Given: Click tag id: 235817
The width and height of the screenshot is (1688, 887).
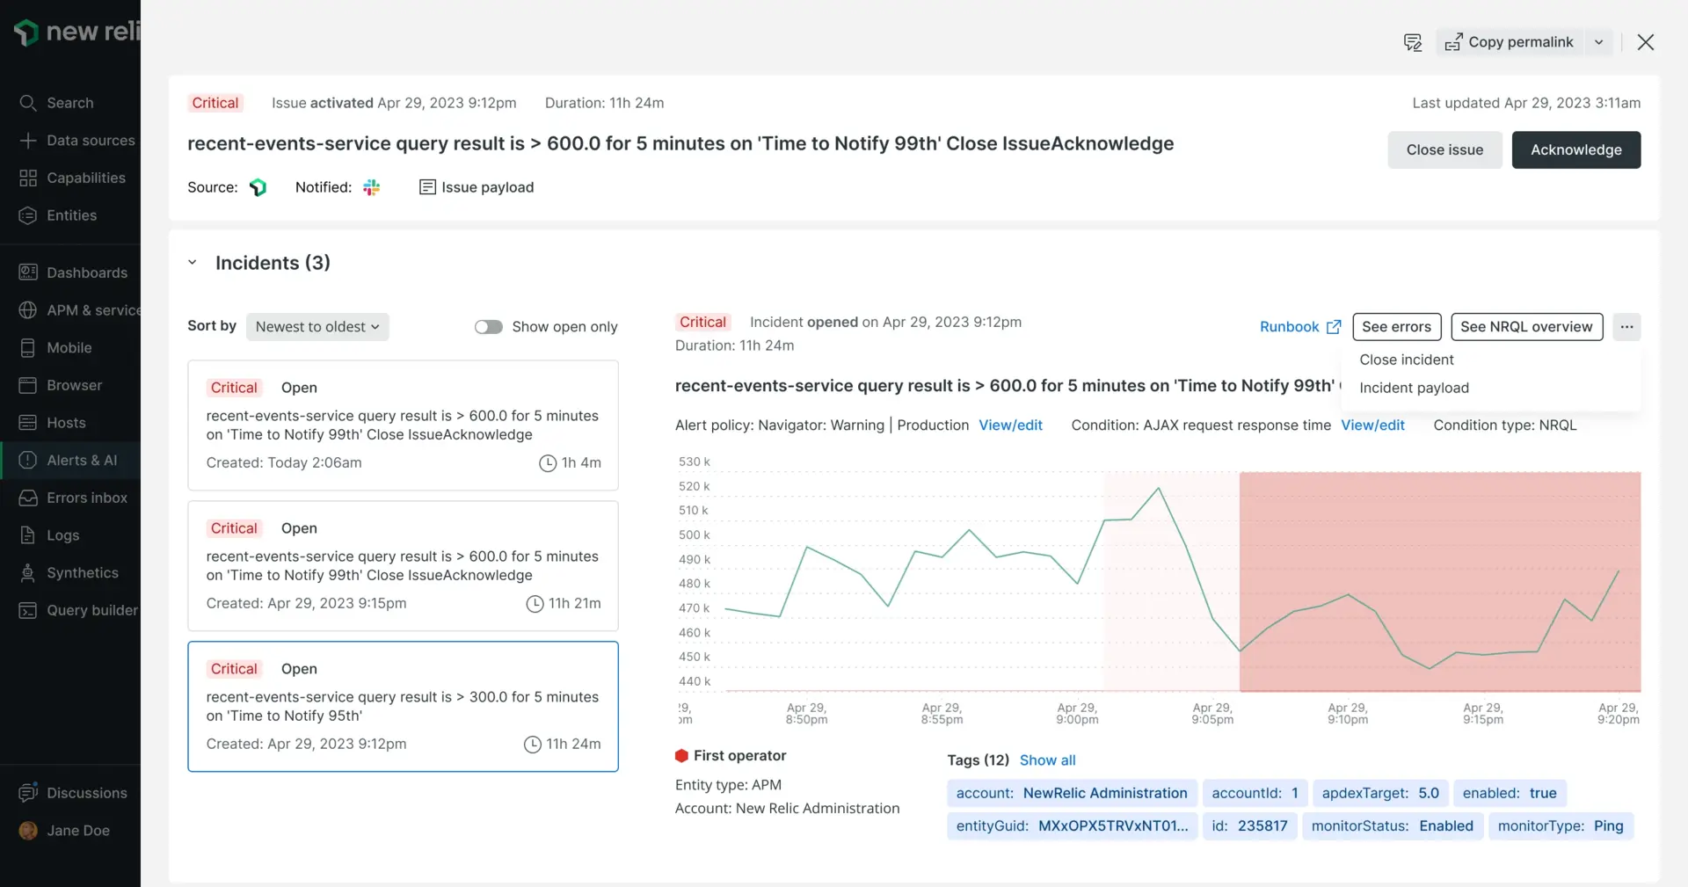Looking at the screenshot, I should point(1249,826).
